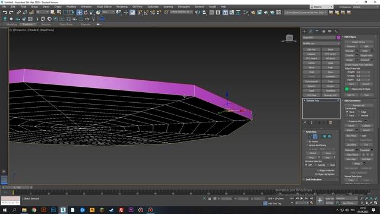Switch to the Freeform ribbon tab

pos(28,24)
